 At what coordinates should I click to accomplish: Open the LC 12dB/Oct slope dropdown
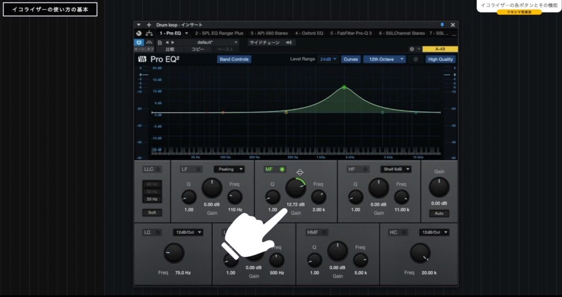pyautogui.click(x=188, y=232)
